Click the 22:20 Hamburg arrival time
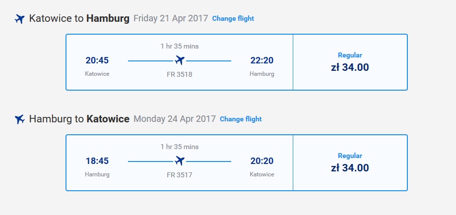This screenshot has height=215, width=456. pos(261,60)
